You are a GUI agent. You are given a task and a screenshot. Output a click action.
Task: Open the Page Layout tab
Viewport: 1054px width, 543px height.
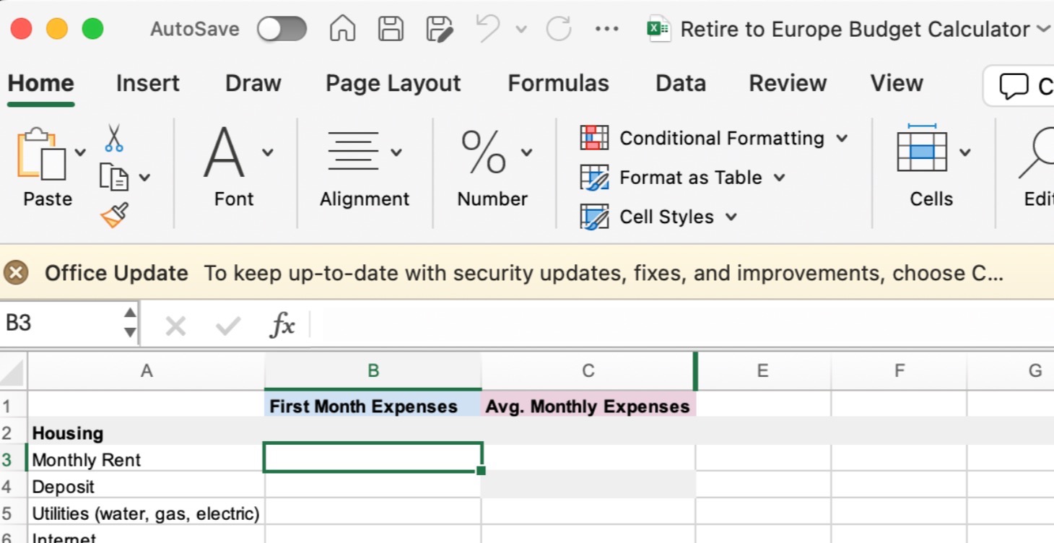click(393, 83)
